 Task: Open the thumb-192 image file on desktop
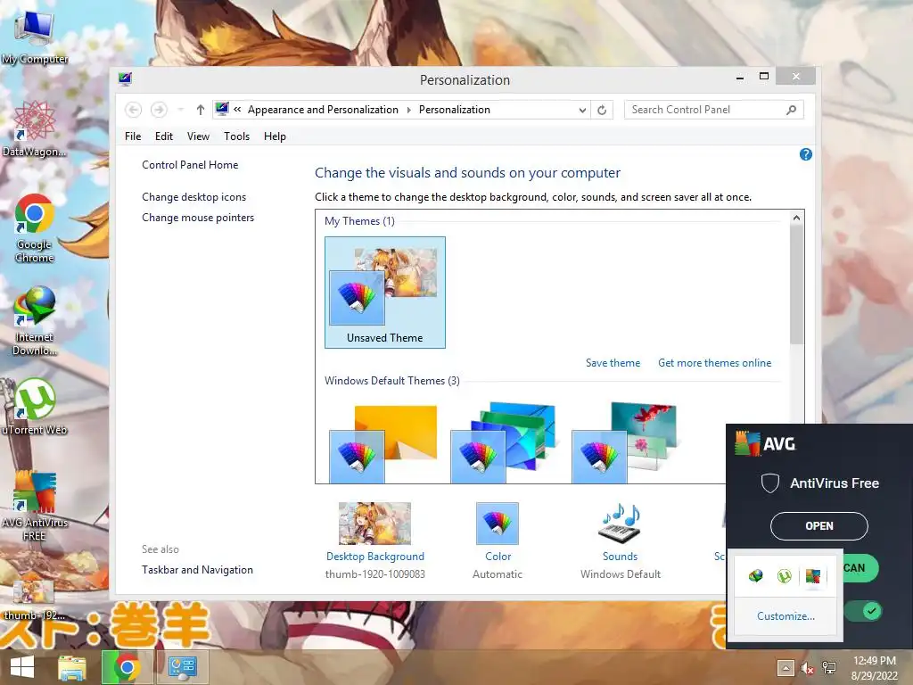[x=34, y=600]
